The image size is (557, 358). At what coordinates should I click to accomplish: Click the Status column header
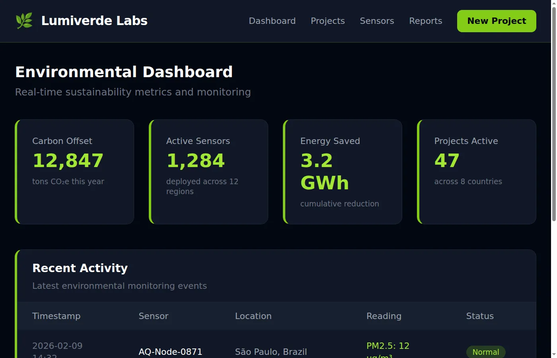pos(480,316)
